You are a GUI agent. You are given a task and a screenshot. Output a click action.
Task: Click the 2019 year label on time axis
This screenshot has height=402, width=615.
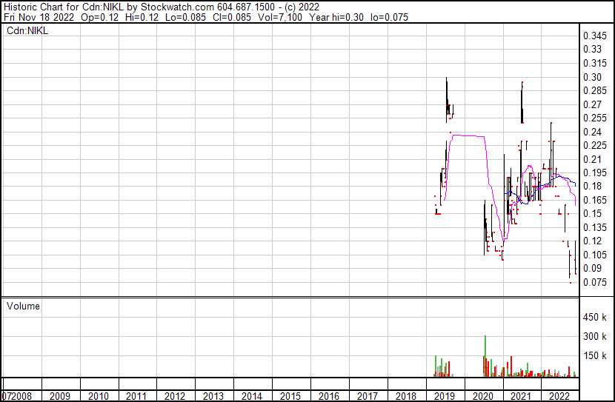pyautogui.click(x=444, y=396)
